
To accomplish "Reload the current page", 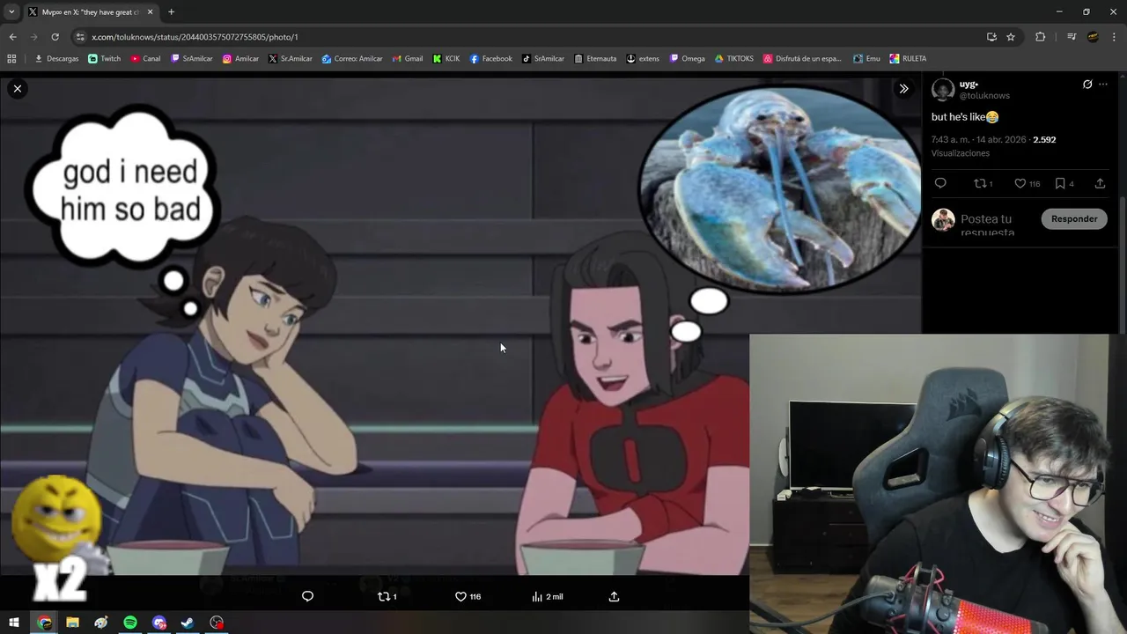I will tap(55, 37).
